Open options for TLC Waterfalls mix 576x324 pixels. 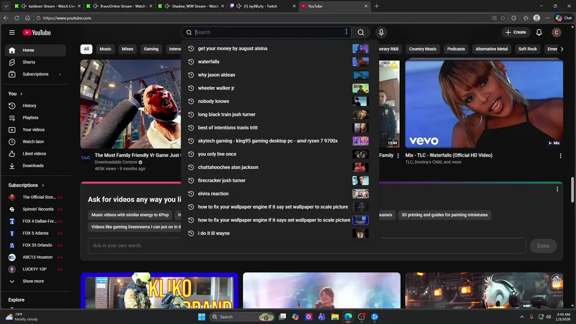click(560, 156)
